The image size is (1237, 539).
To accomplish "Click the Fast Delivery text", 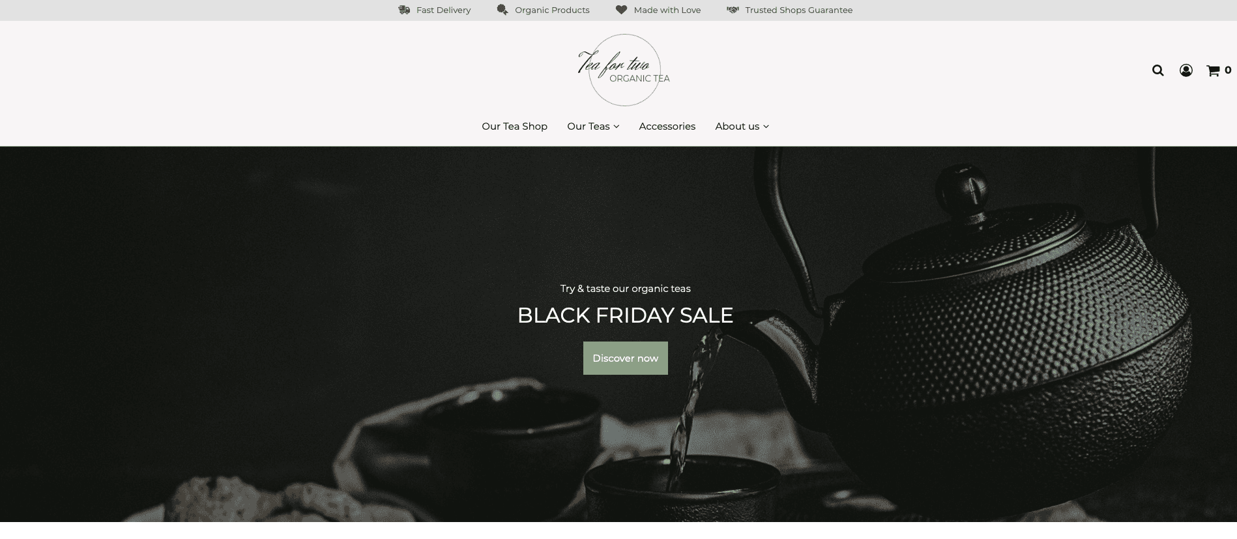I will click(443, 10).
